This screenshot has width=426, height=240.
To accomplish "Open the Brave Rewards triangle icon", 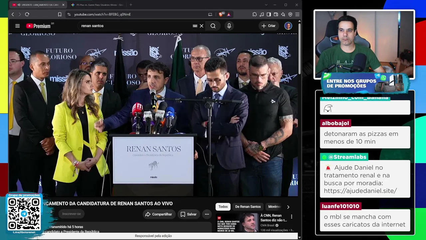I will [x=229, y=14].
